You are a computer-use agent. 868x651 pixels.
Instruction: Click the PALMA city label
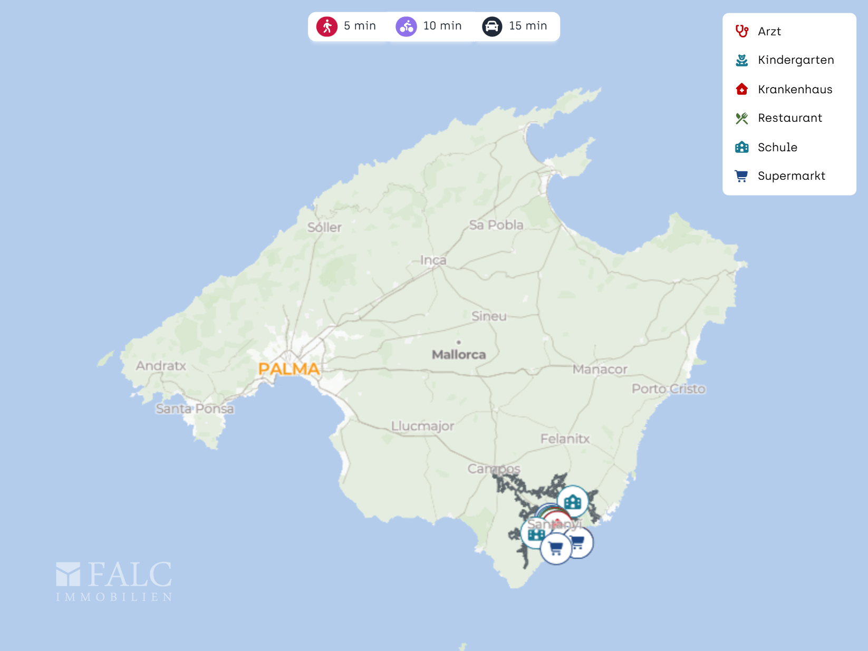tap(288, 369)
